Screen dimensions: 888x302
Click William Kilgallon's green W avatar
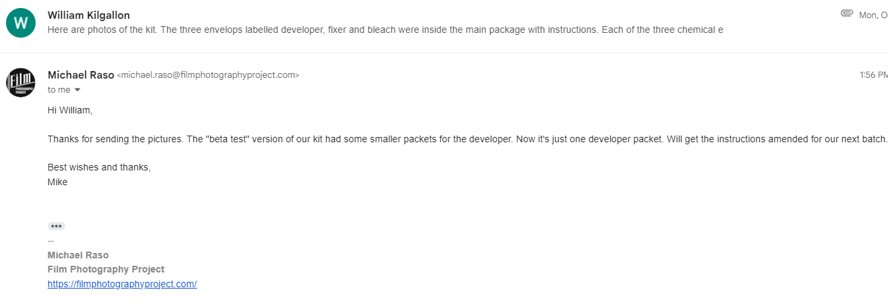pyautogui.click(x=20, y=23)
